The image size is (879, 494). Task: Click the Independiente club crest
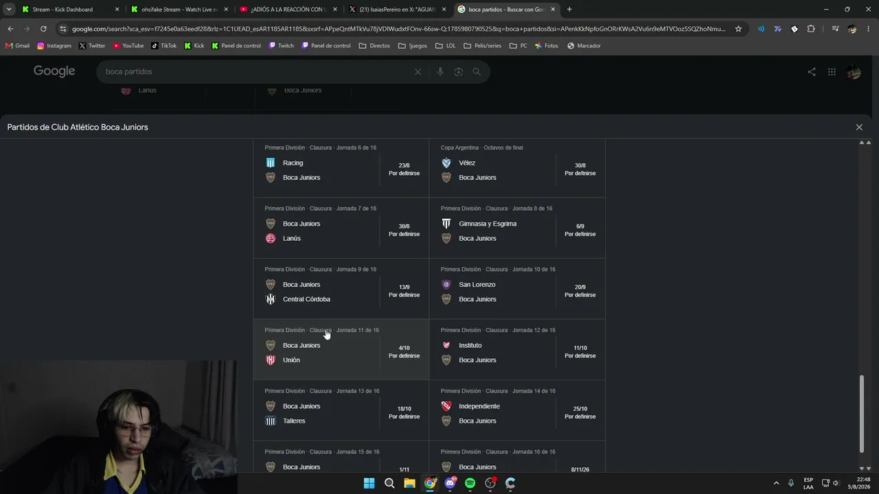pyautogui.click(x=446, y=406)
